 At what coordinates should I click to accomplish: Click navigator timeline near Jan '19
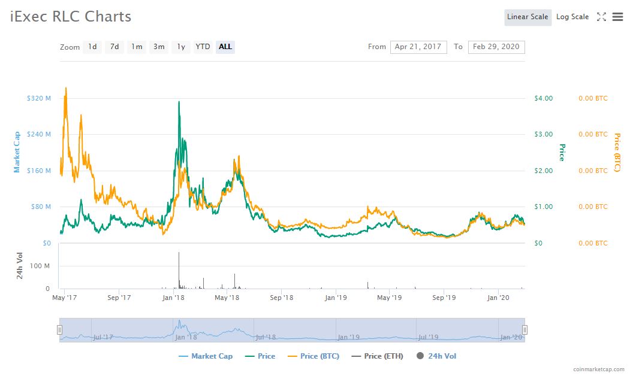tap(349, 337)
